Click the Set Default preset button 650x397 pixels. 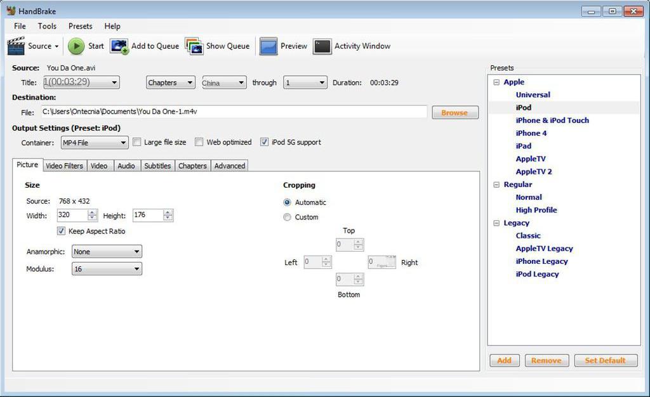[605, 361]
